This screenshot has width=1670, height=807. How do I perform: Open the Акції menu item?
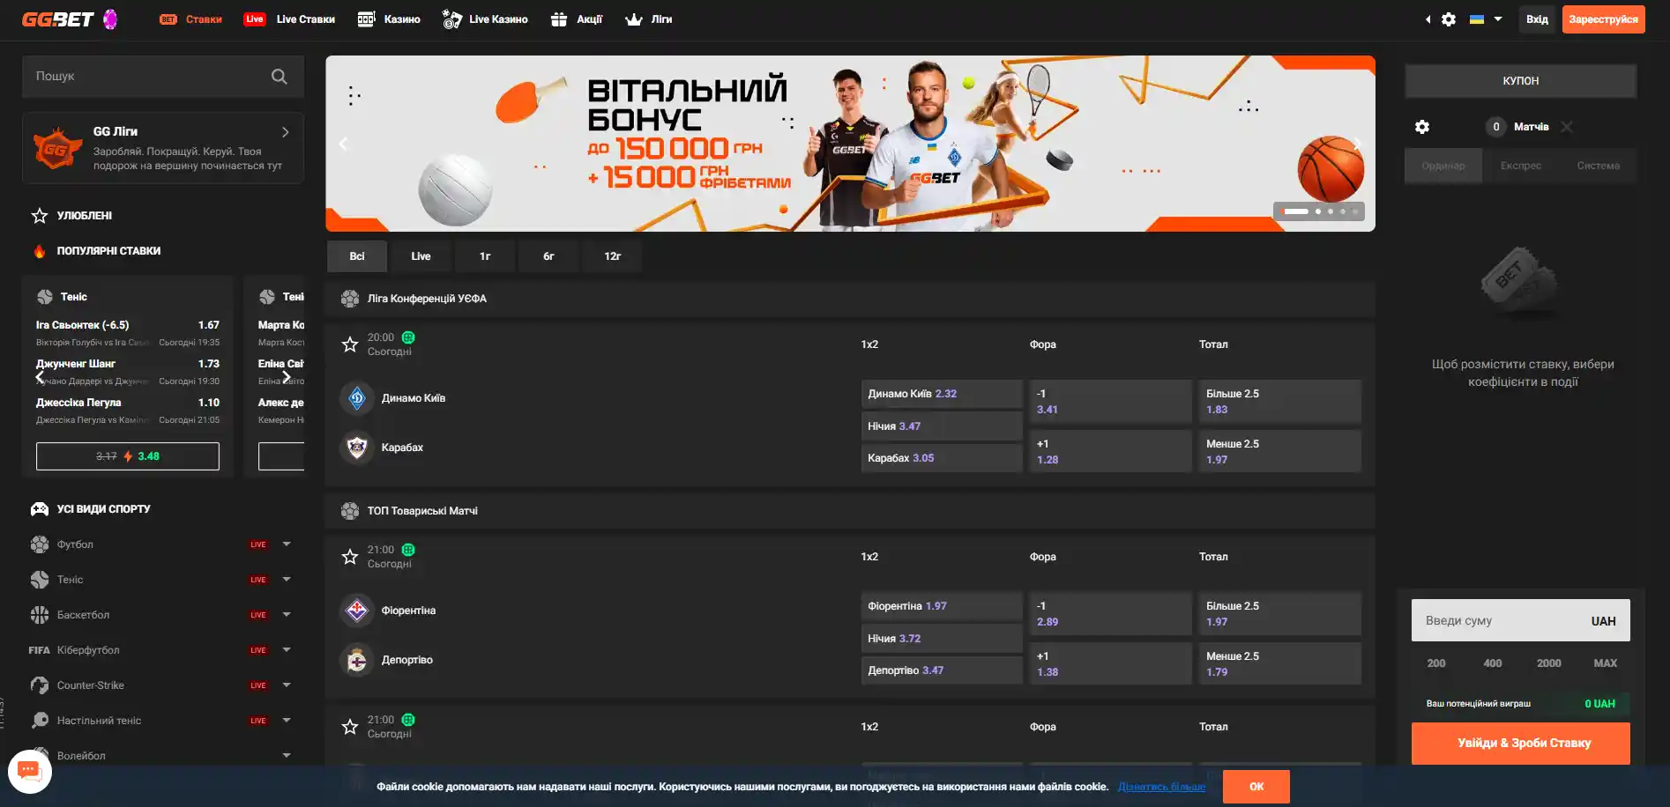(x=577, y=19)
